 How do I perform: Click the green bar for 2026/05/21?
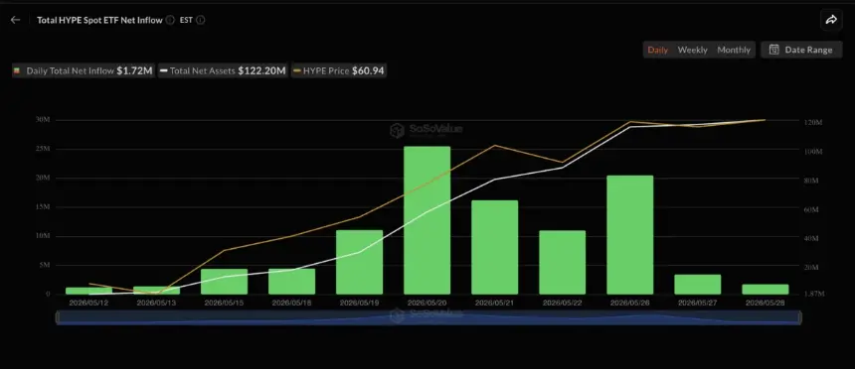click(x=494, y=248)
